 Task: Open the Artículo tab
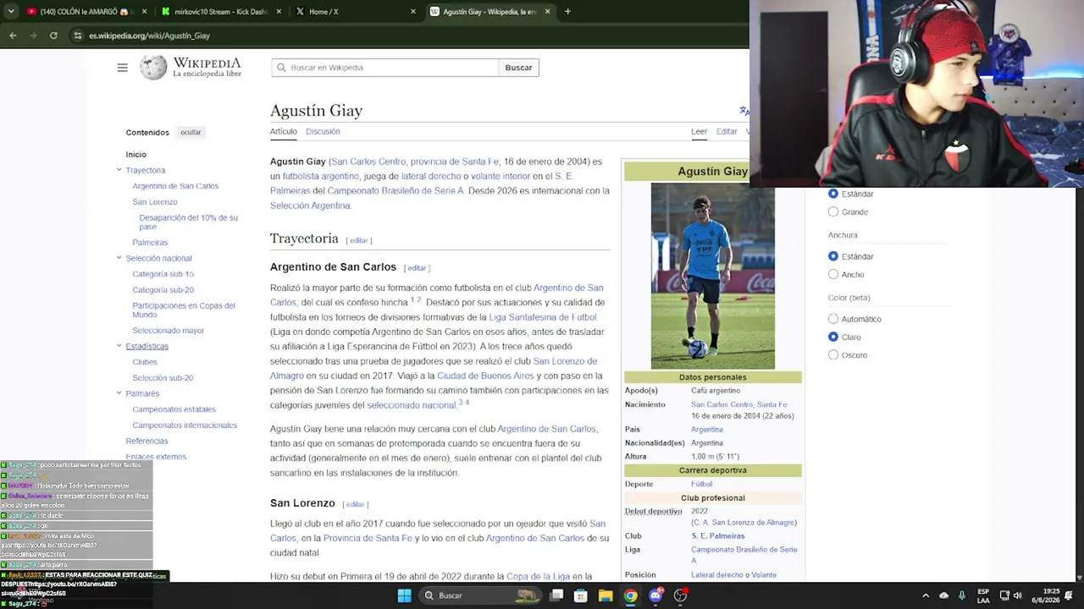click(x=284, y=132)
